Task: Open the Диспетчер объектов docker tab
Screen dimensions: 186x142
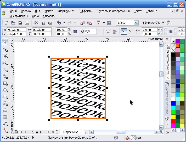Action: (167, 98)
